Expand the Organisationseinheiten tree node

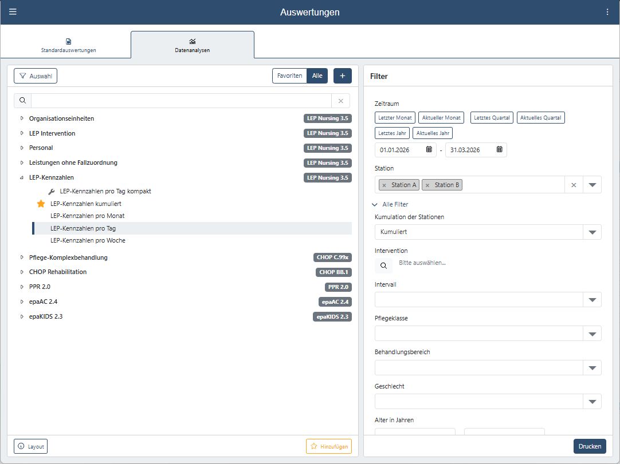point(22,118)
